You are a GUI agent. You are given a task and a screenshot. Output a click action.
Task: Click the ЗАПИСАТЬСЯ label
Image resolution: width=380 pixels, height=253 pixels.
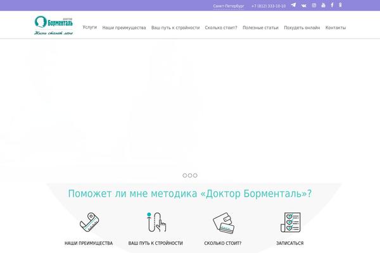point(290,244)
